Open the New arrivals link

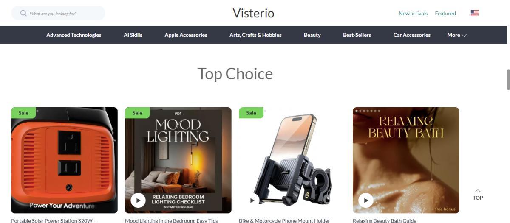pos(413,14)
